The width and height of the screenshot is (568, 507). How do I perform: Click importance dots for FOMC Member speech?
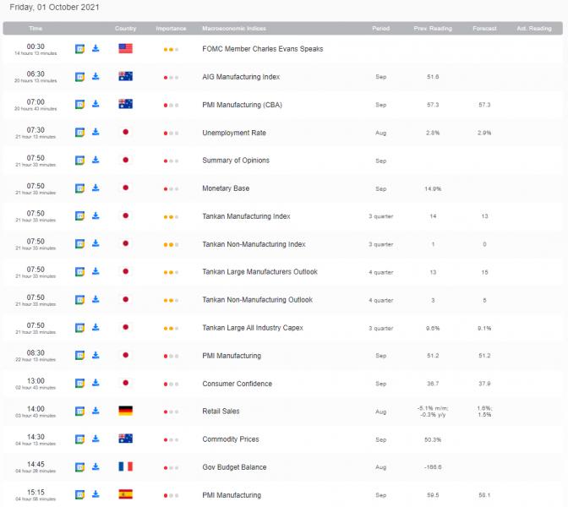pos(171,50)
